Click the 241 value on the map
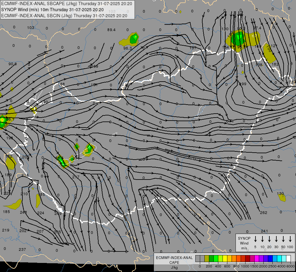Screen dimensions: 296x272 pos(264,231)
